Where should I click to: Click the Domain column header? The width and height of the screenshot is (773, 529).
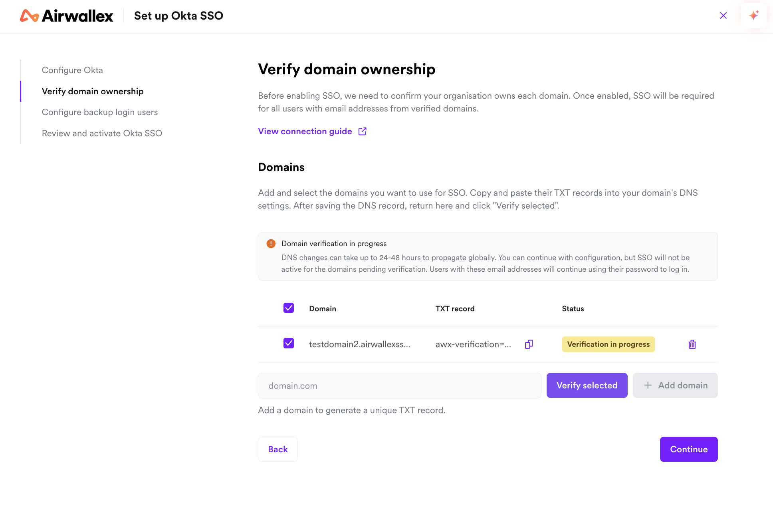pyautogui.click(x=323, y=309)
